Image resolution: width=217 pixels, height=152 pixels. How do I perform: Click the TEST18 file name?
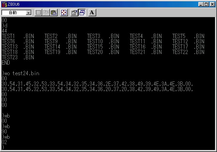(x=10, y=52)
